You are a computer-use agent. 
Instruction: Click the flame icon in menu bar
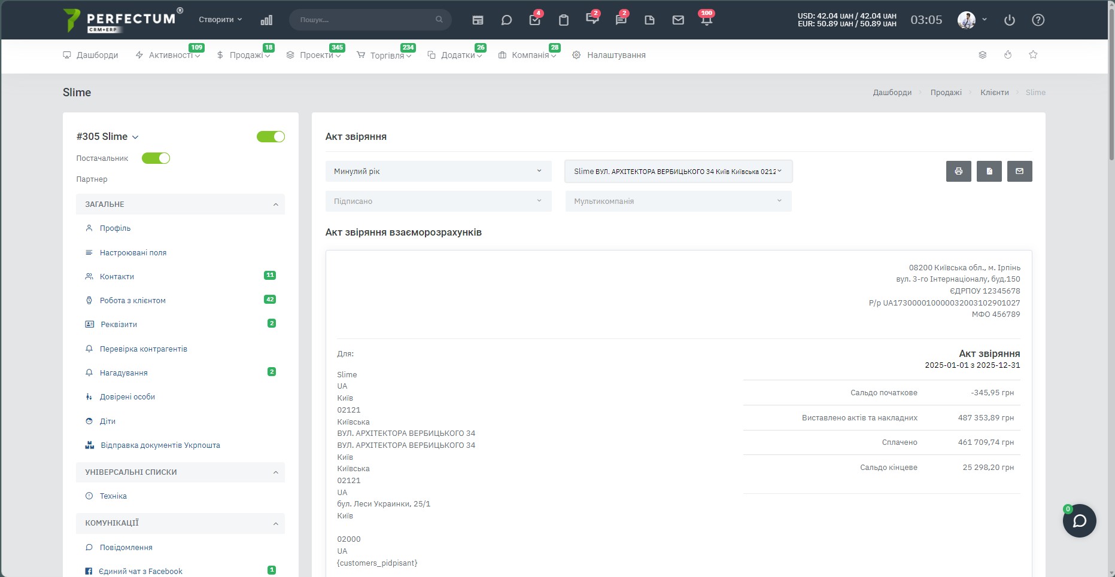click(1008, 54)
